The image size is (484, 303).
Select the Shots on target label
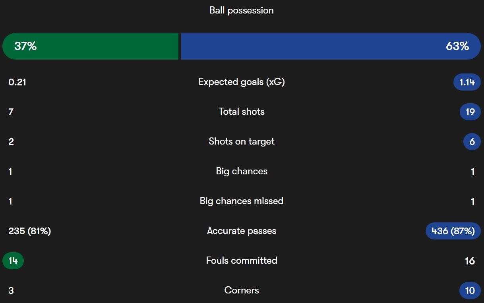[x=242, y=141]
